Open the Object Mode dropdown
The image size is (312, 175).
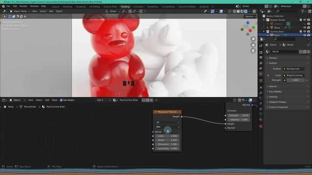click(19, 11)
